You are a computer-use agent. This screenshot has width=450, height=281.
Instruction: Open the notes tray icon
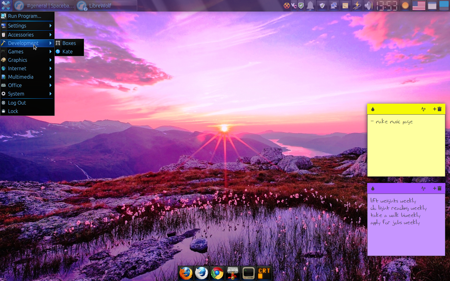coord(345,6)
